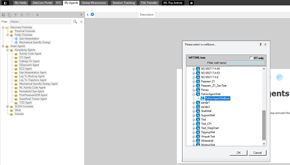Clear the filter with X icon
The height and width of the screenshot is (165, 290).
click(x=81, y=22)
